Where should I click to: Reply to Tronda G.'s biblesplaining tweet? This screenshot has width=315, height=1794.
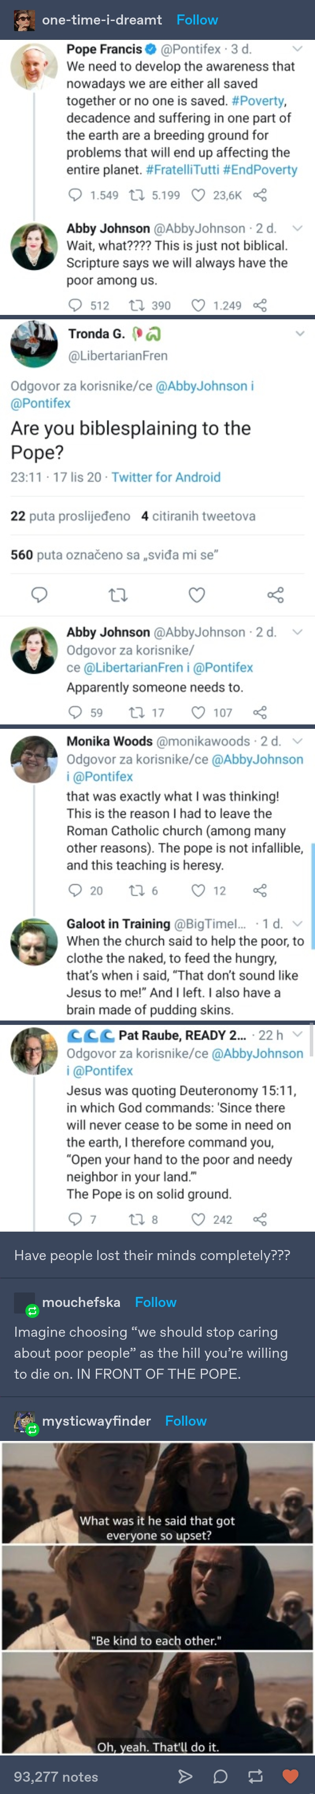(40, 594)
